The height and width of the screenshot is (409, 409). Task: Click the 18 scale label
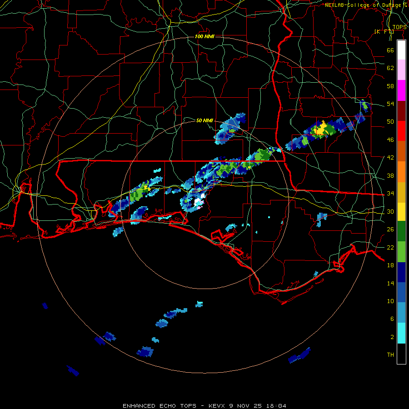[390, 265]
